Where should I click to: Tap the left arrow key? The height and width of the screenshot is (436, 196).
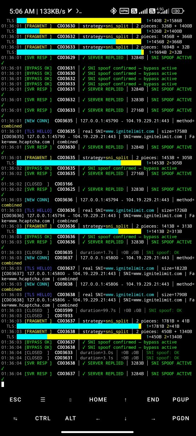98,419
